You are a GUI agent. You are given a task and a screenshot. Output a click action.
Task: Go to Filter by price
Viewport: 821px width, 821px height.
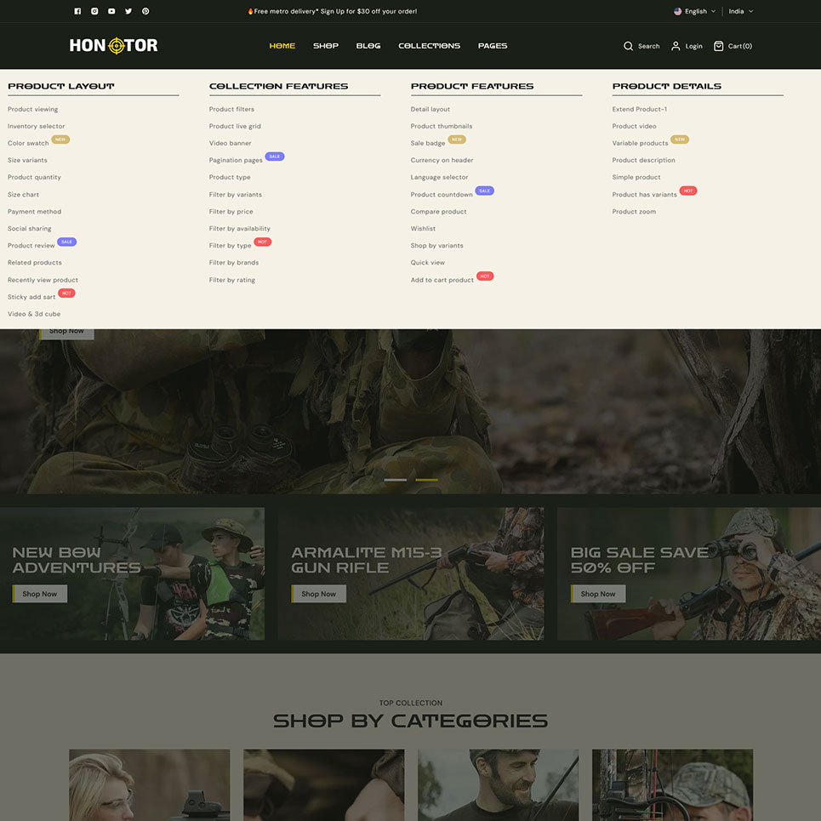(x=231, y=212)
